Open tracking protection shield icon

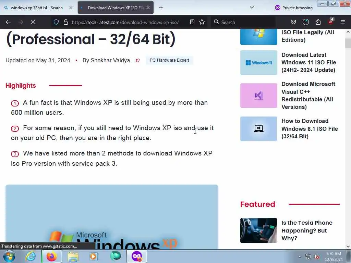(56, 22)
